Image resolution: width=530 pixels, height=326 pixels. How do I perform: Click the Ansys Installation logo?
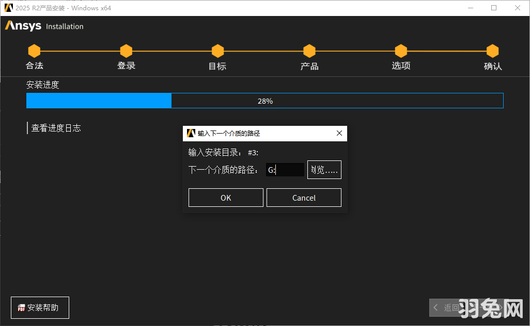pyautogui.click(x=44, y=26)
